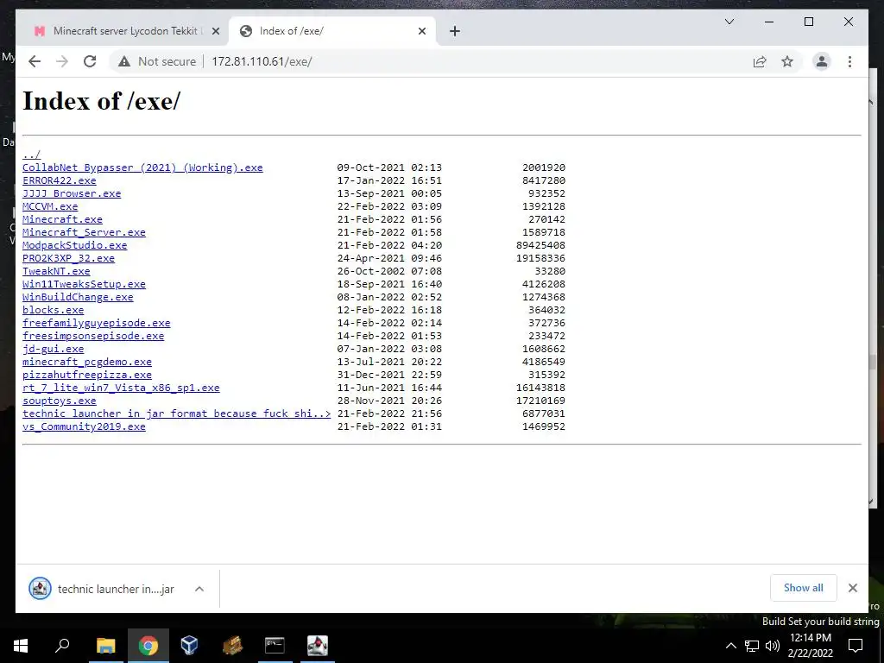Click the freesimpsonsepisode.exe link
The height and width of the screenshot is (663, 884).
[93, 336]
